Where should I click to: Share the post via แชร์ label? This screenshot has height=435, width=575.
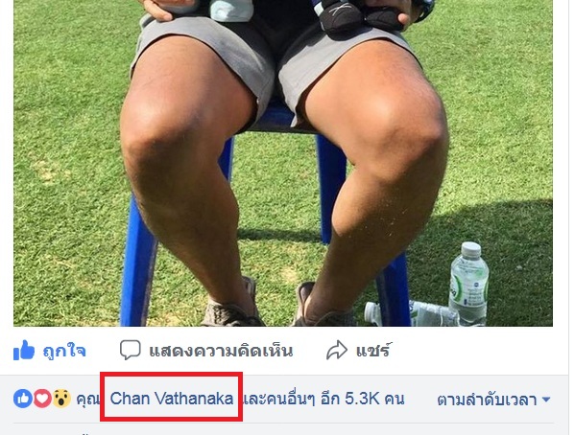[372, 350]
